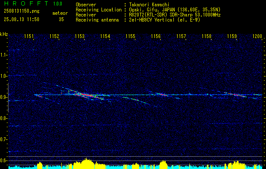The height and width of the screenshot is (169, 266).
Task: Click time marker 1200
Action: pyautogui.click(x=258, y=36)
